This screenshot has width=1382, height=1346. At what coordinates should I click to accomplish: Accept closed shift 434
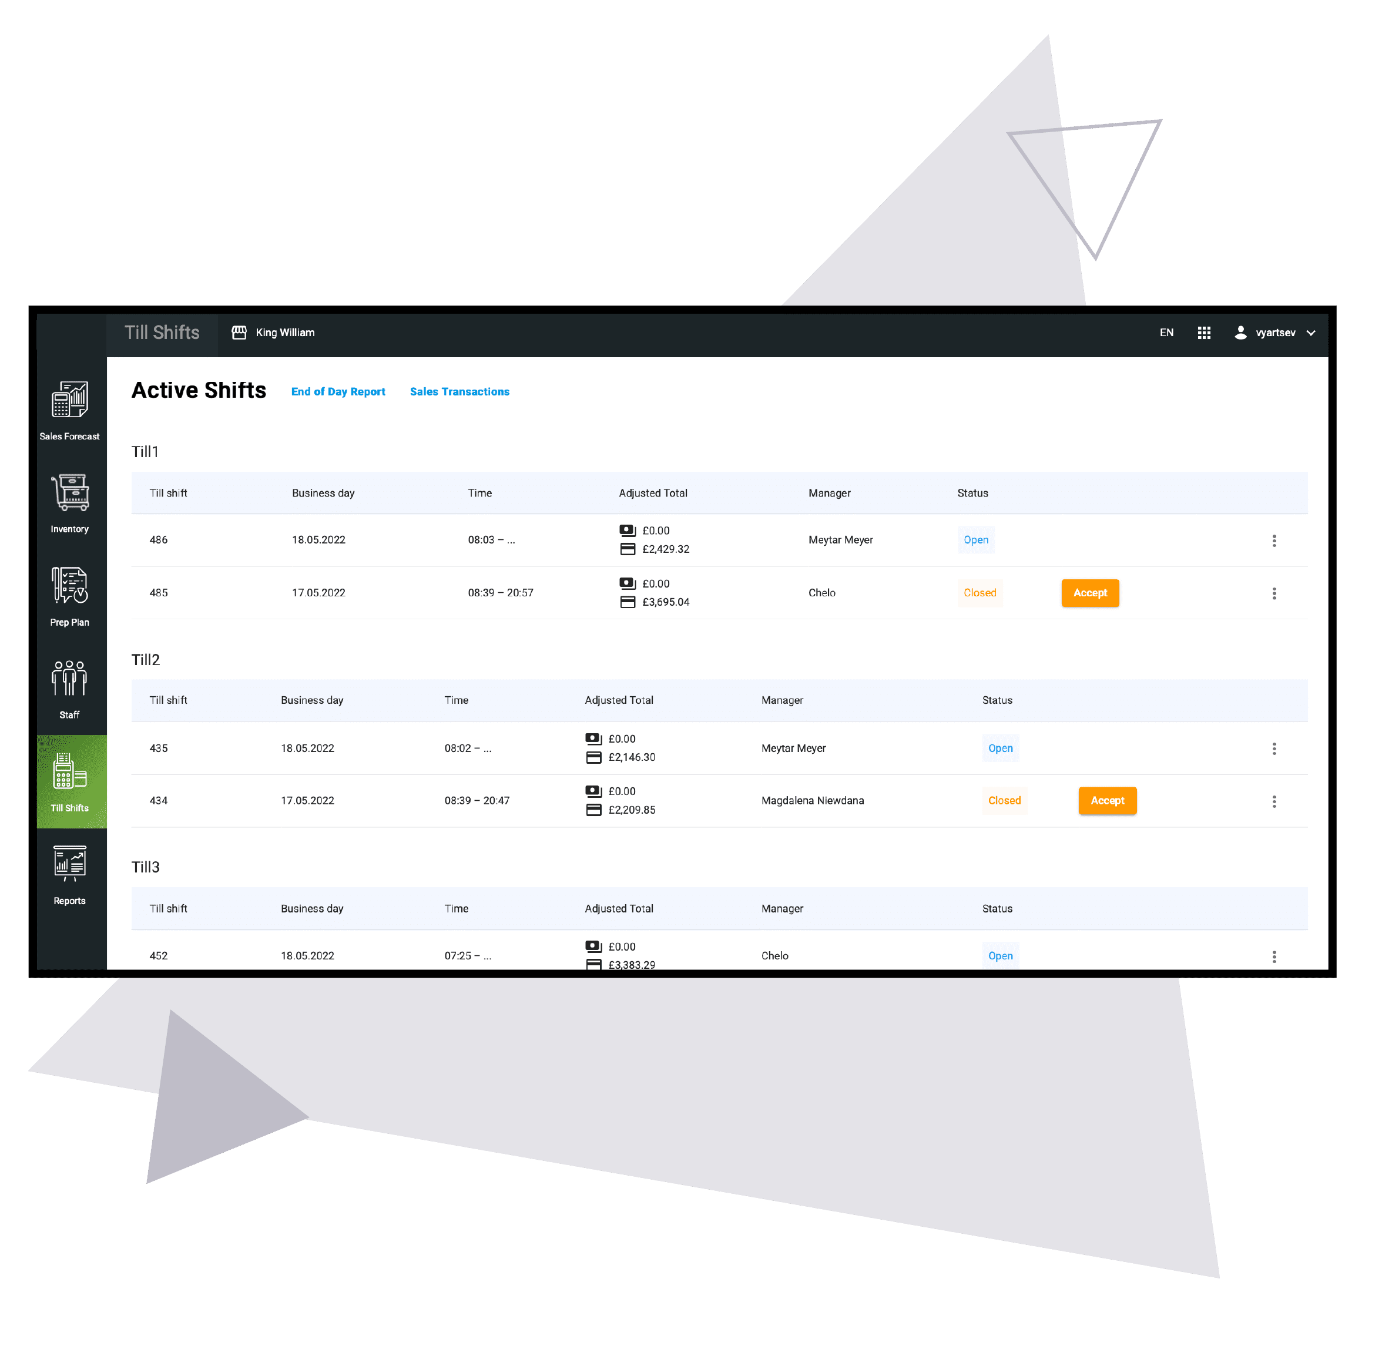(x=1108, y=801)
